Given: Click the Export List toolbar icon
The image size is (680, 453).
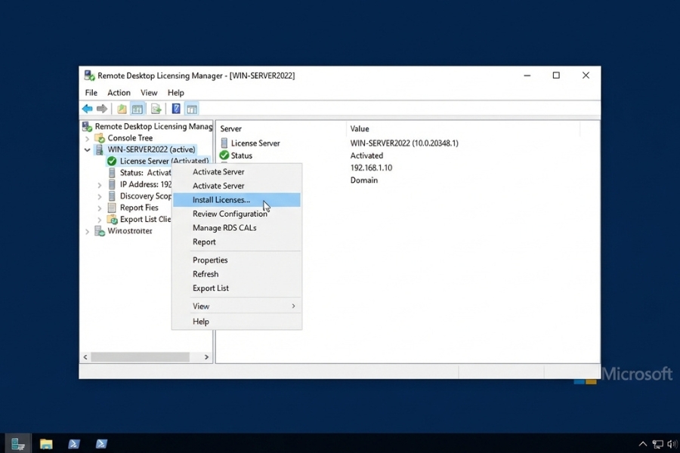Looking at the screenshot, I should tap(156, 109).
